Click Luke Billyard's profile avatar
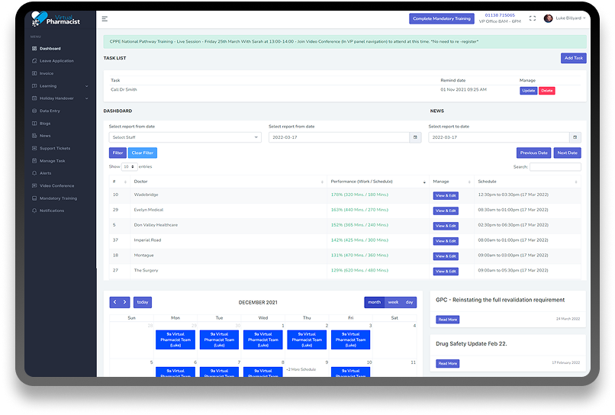 tap(548, 18)
